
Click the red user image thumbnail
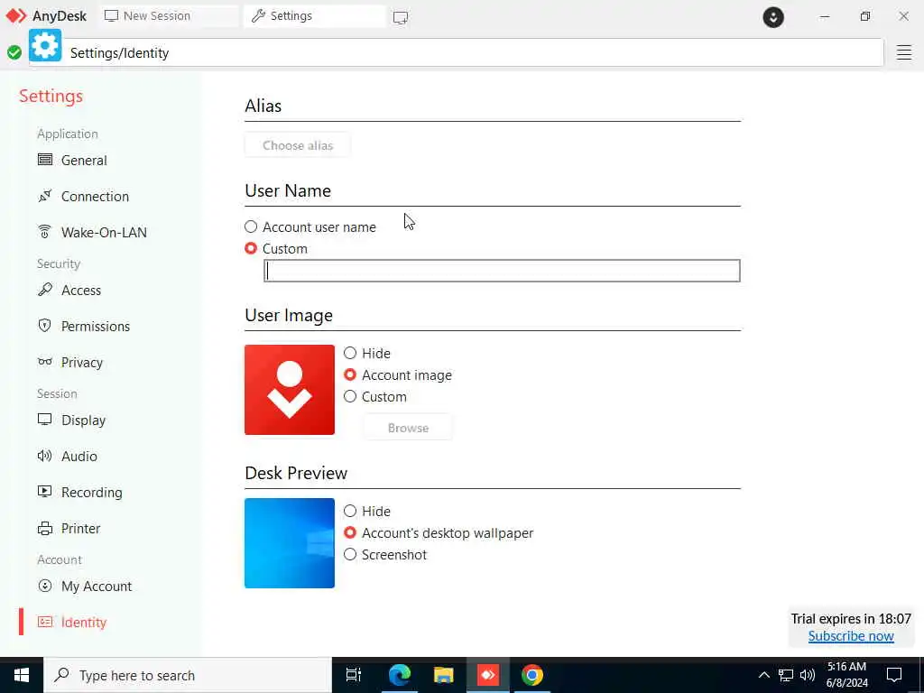click(x=290, y=390)
